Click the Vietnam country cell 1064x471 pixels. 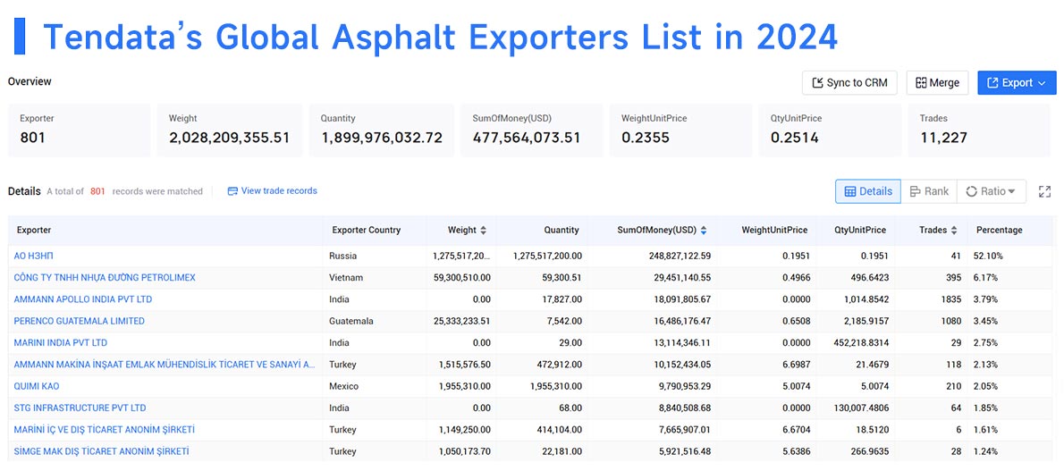point(346,278)
